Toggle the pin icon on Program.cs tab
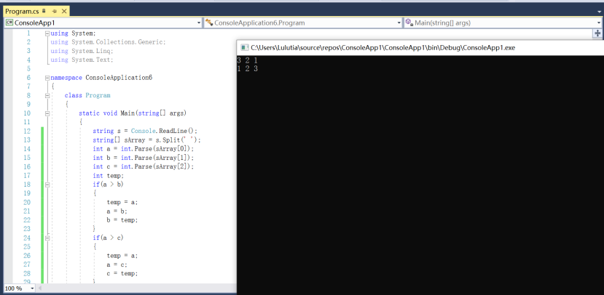The width and height of the screenshot is (604, 295). (x=55, y=12)
